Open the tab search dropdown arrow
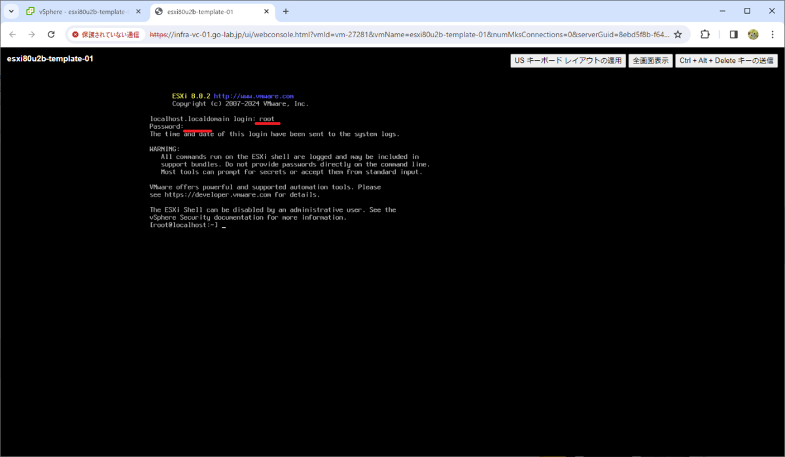 pos(12,11)
